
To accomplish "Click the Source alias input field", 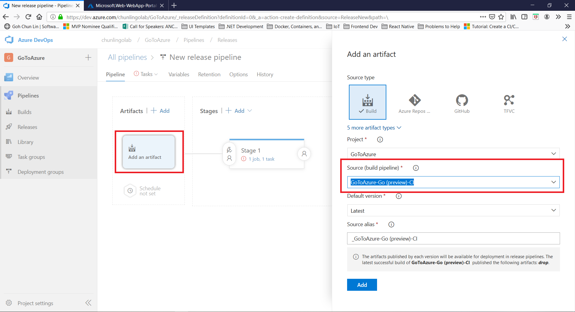I will click(453, 238).
